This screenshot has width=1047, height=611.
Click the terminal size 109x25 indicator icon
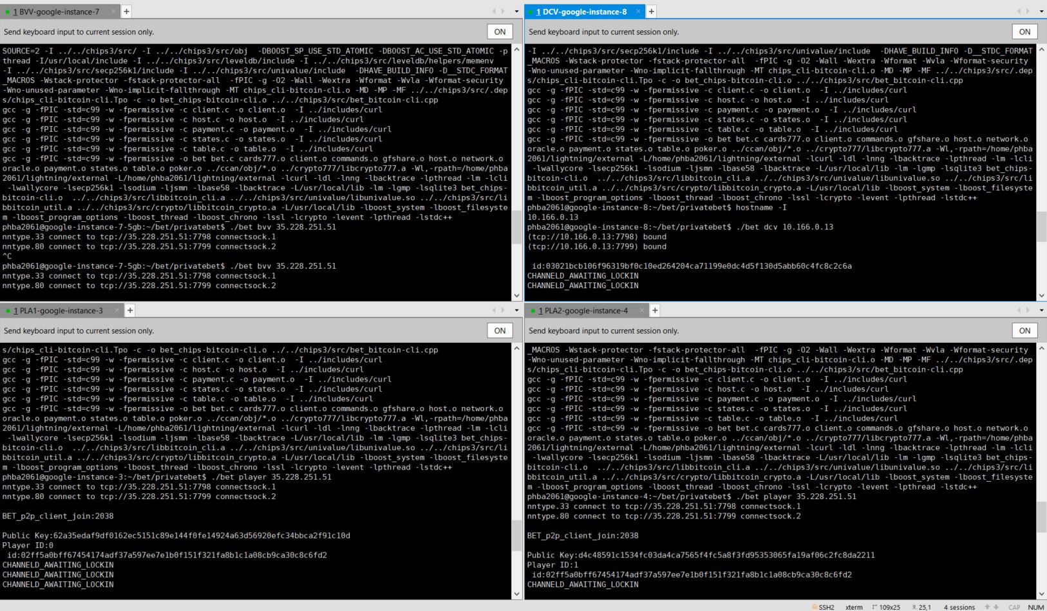tap(874, 606)
